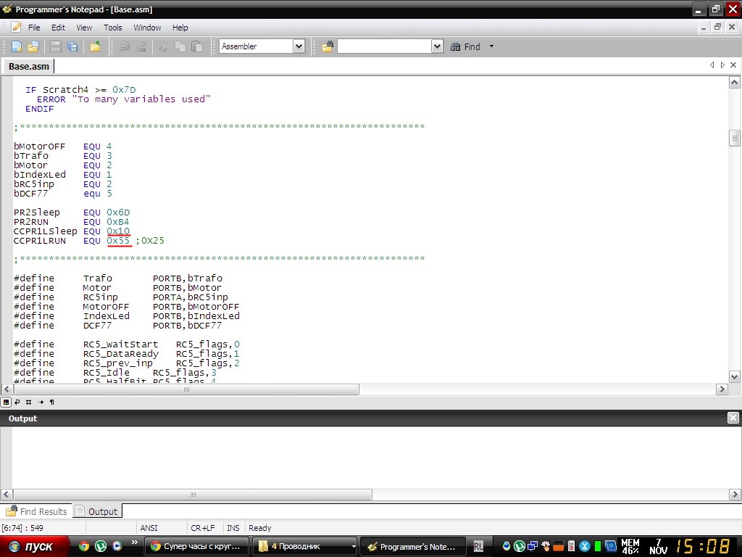Click the Find in files binoculars-folder icon
This screenshot has width=742, height=557.
pos(328,46)
